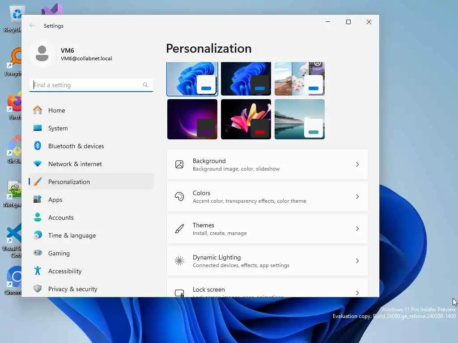The height and width of the screenshot is (343, 458).
Task: Click the Home icon in the sidebar
Action: (x=38, y=110)
